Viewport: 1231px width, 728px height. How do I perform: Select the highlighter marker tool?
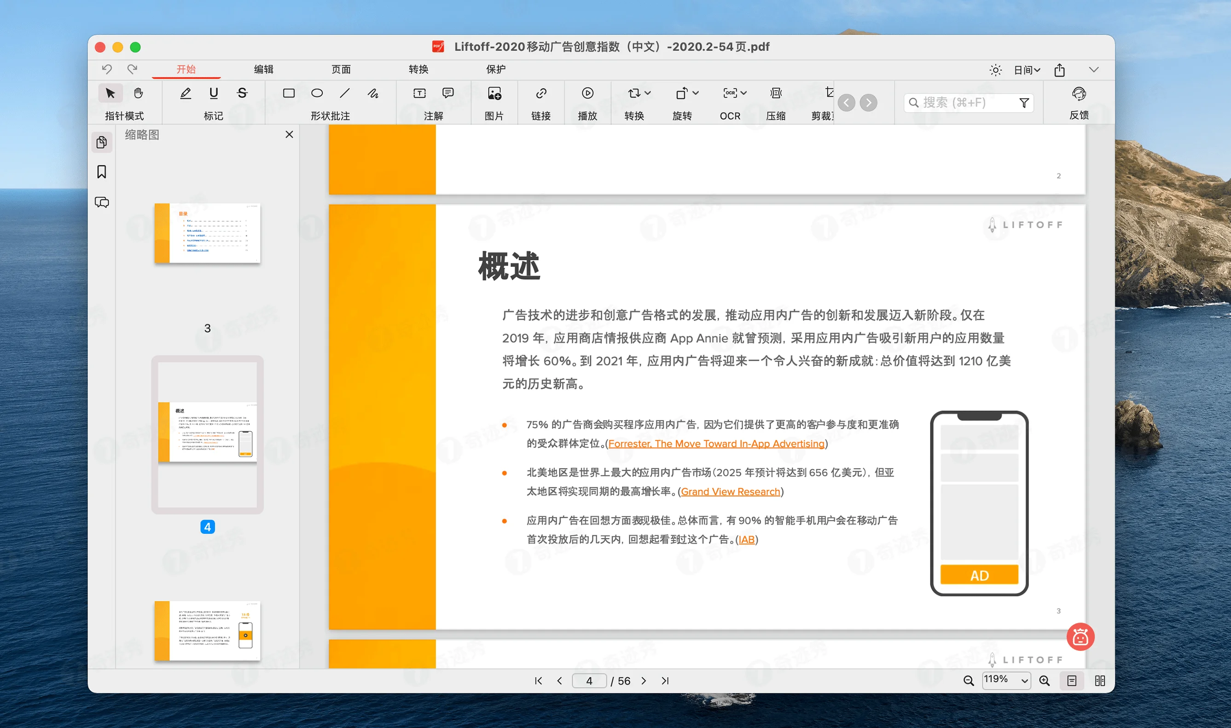pyautogui.click(x=186, y=93)
